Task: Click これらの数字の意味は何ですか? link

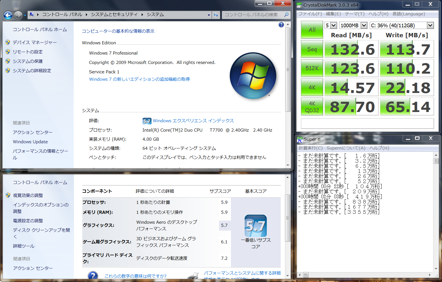Action: click(x=135, y=276)
